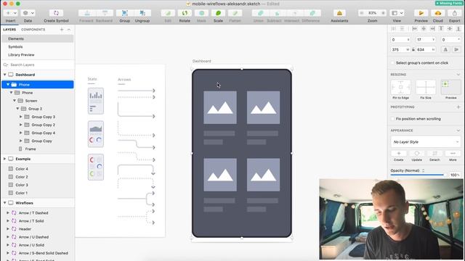The image size is (465, 261).
Task: Collapse the Resizing section
Action: [458, 75]
